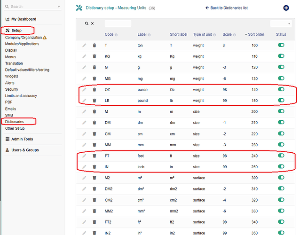Viewport: 300px width, 235px height.
Task: Open the Admin Tools menu
Action: (22, 139)
